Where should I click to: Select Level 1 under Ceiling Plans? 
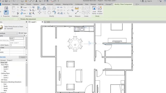tap(6, 75)
